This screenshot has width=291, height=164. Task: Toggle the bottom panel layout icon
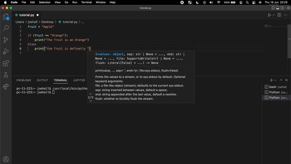click(x=278, y=8)
